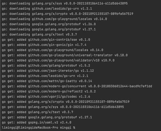Click the downloading golang.org/x/text v0.3.7 line

(39, 35)
